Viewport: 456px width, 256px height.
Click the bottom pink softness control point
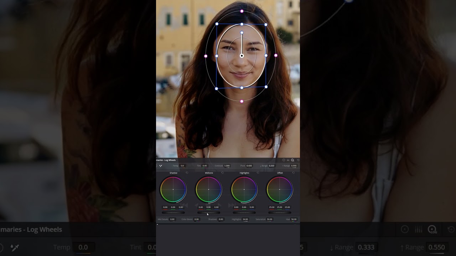click(x=242, y=101)
